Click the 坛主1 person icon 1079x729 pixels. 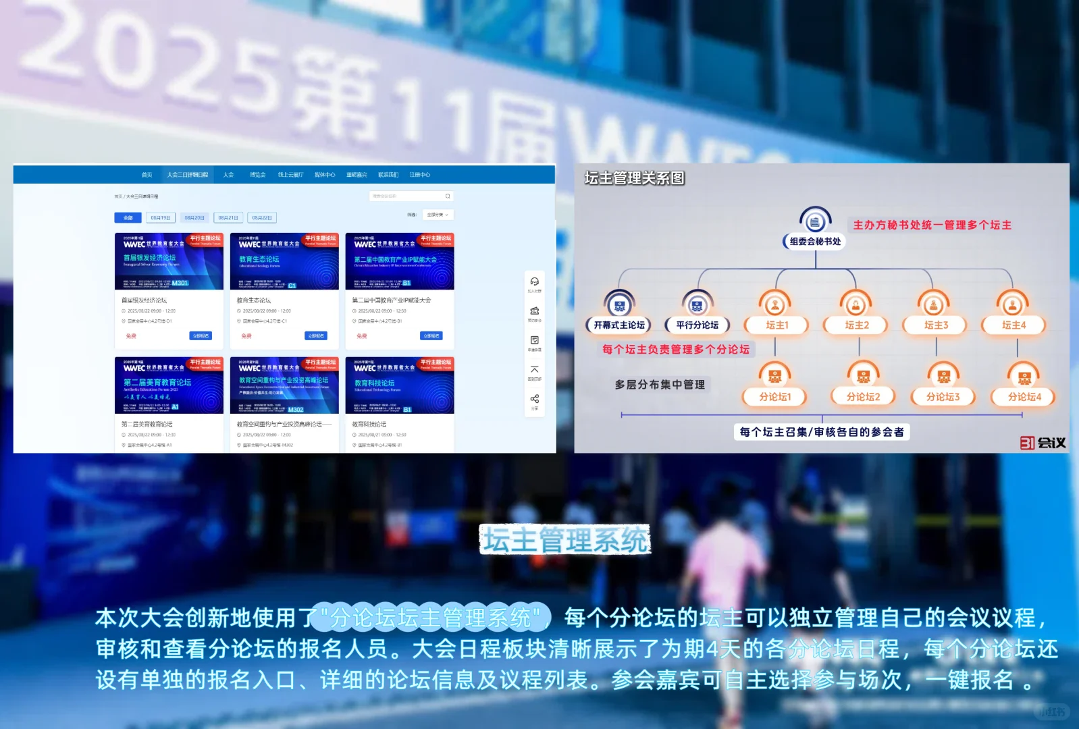click(775, 304)
